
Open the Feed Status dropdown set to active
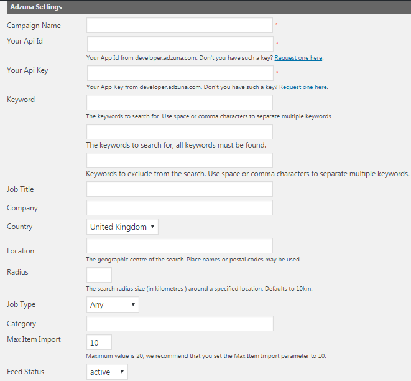(x=107, y=372)
